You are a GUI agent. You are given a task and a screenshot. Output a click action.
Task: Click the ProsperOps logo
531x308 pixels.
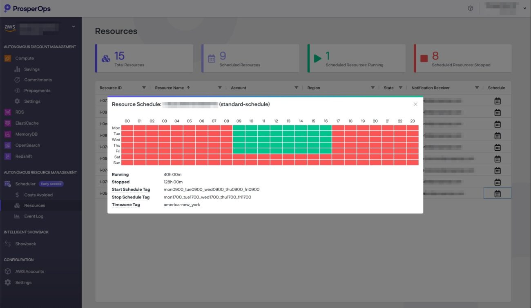28,8
